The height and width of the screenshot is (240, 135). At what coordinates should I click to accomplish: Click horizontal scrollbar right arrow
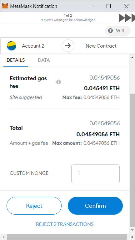(x=132, y=237)
